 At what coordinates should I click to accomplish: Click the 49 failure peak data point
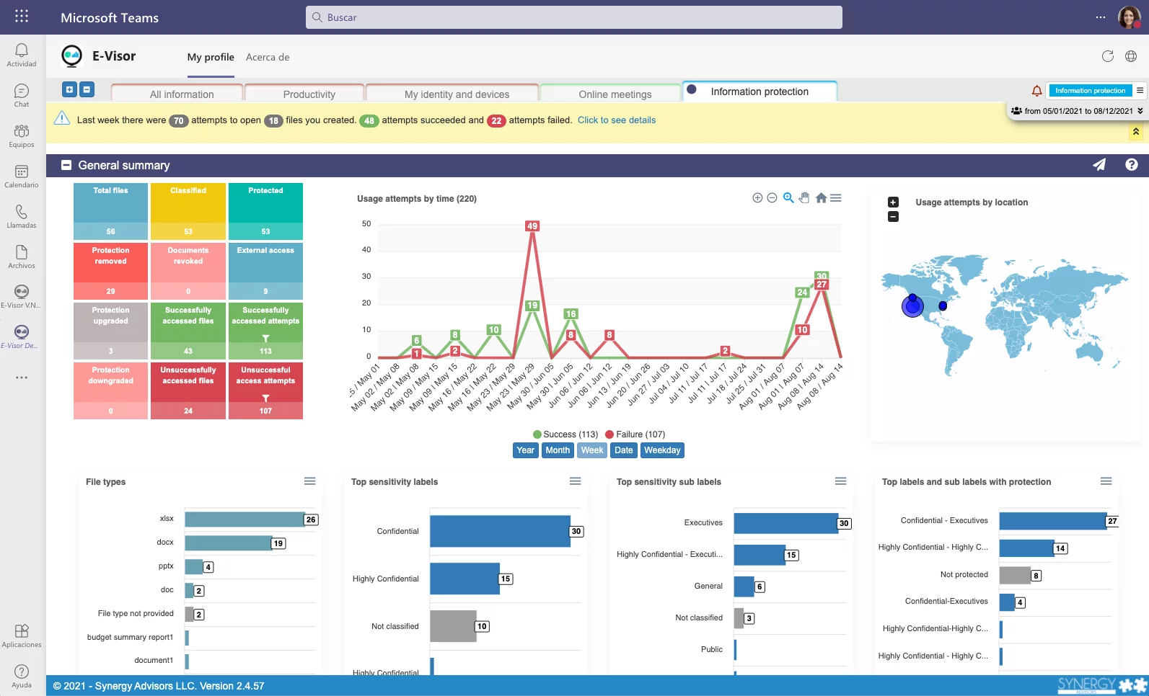tap(532, 226)
